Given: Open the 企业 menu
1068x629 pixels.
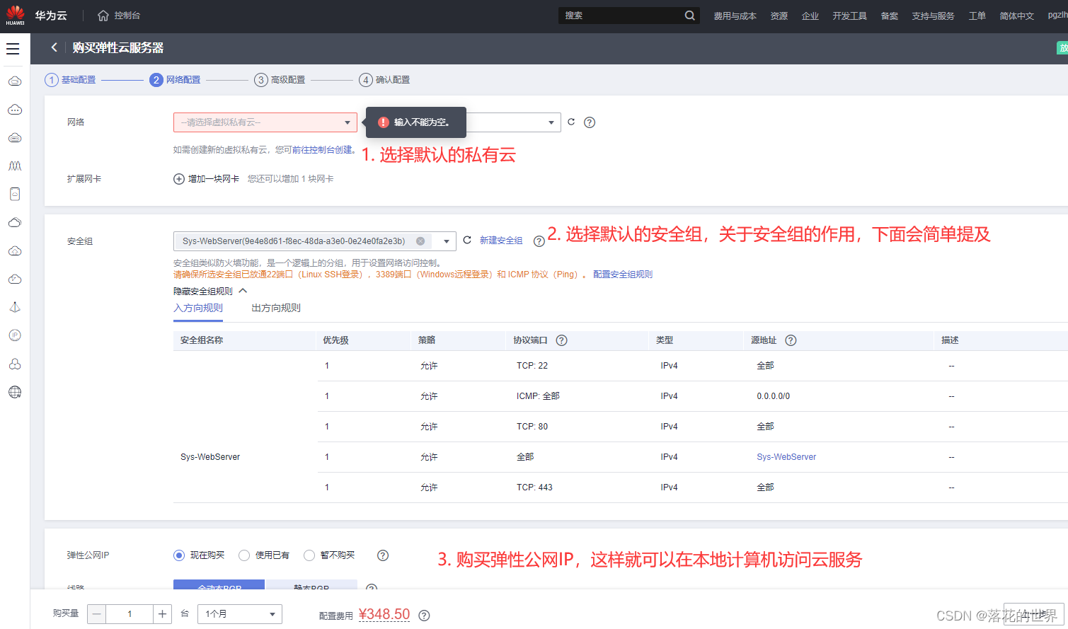Looking at the screenshot, I should [810, 16].
